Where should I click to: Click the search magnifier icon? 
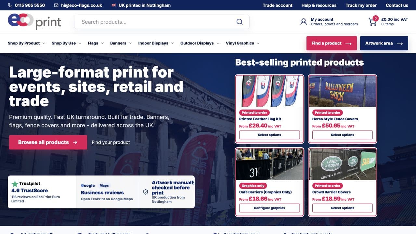point(240,22)
